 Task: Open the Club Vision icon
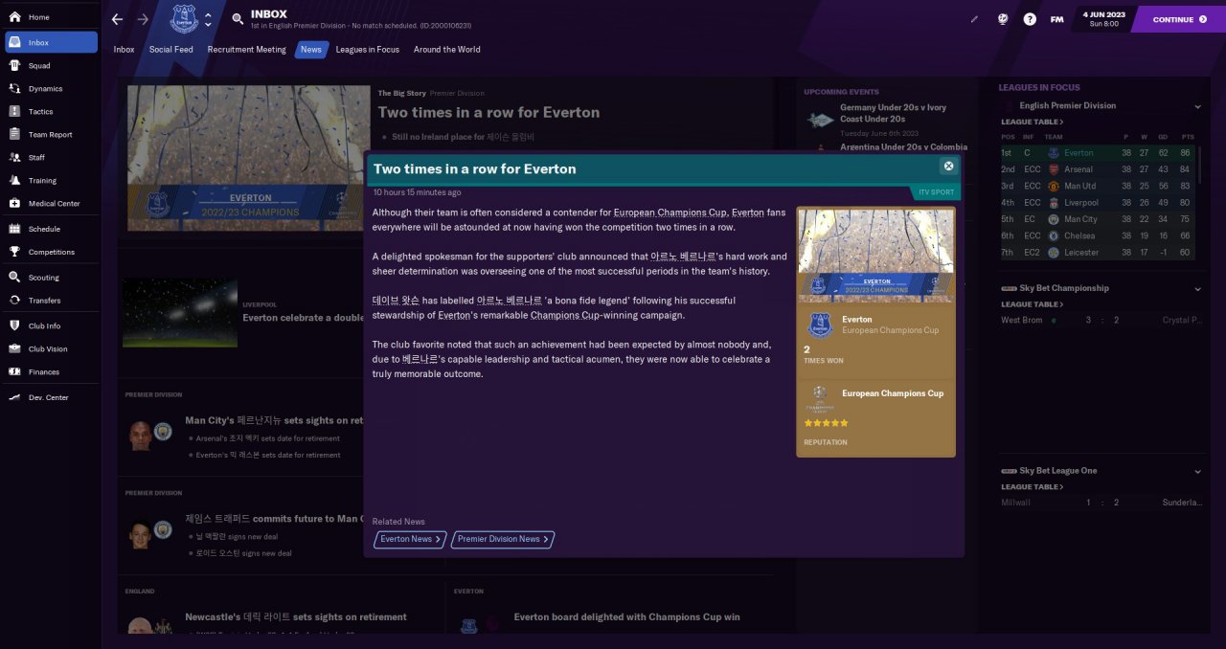14,349
